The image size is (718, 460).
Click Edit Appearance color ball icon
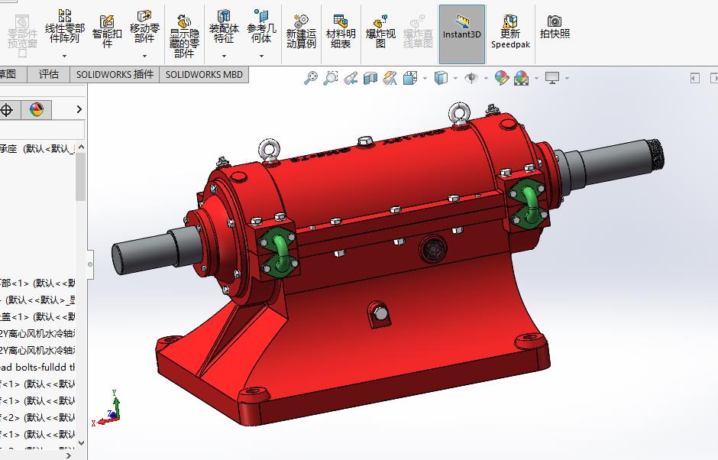pyautogui.click(x=501, y=78)
